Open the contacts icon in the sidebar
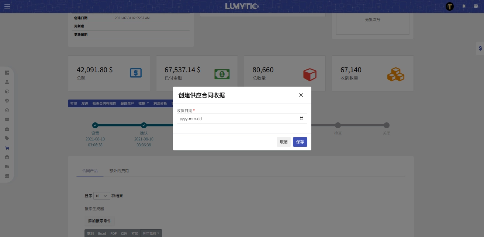 (7, 82)
